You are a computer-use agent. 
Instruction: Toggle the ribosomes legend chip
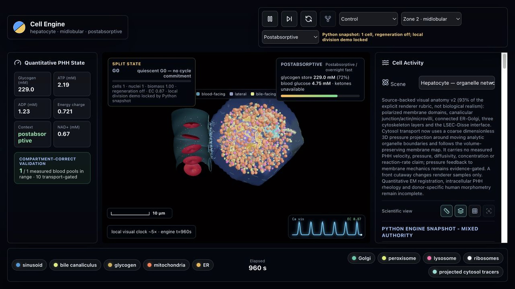coord(483,258)
